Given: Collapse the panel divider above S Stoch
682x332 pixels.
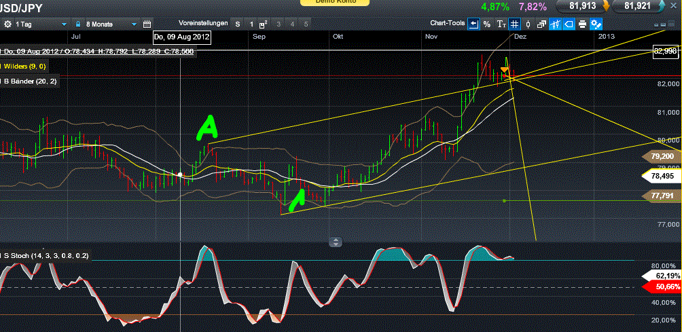Looking at the screenshot, I should pos(335,242).
